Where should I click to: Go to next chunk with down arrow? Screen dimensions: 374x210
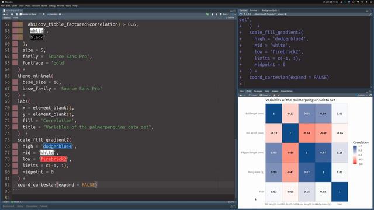click(216, 14)
